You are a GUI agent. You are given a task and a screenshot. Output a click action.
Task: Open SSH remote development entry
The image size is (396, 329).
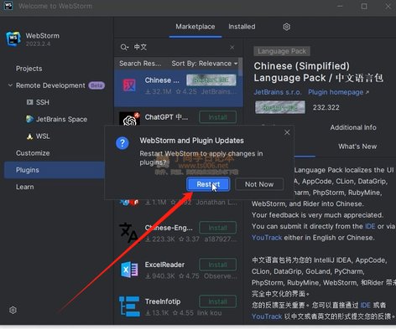coord(43,102)
